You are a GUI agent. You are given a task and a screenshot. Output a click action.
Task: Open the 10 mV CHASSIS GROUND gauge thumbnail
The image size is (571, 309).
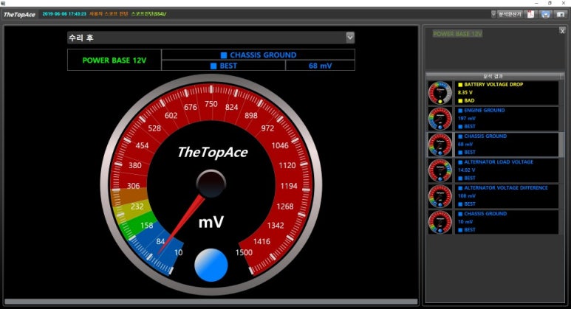coord(440,222)
